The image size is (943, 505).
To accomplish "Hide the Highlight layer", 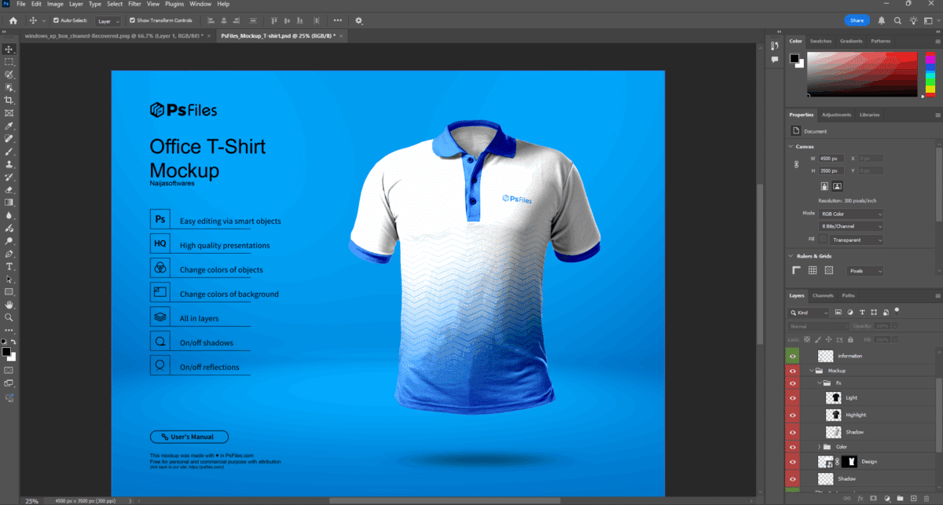I will (x=792, y=414).
